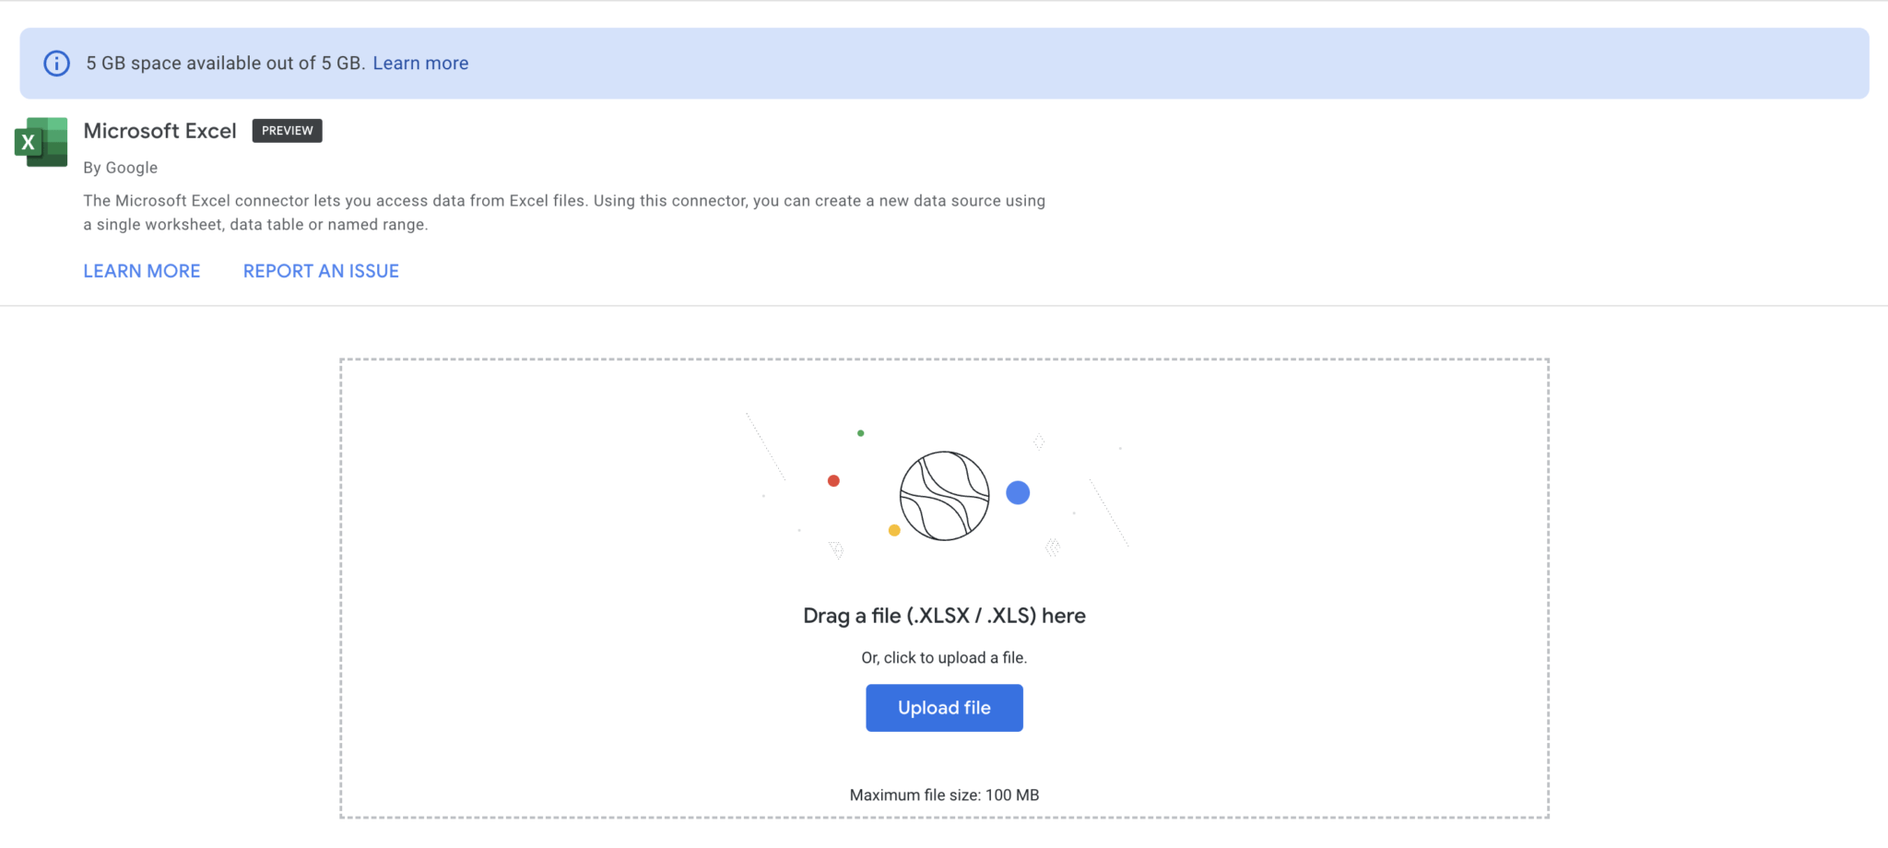Select the blue circle in the illustration
The image size is (1888, 848).
point(1018,493)
